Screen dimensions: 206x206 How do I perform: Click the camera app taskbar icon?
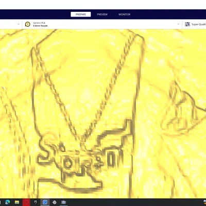point(64,202)
